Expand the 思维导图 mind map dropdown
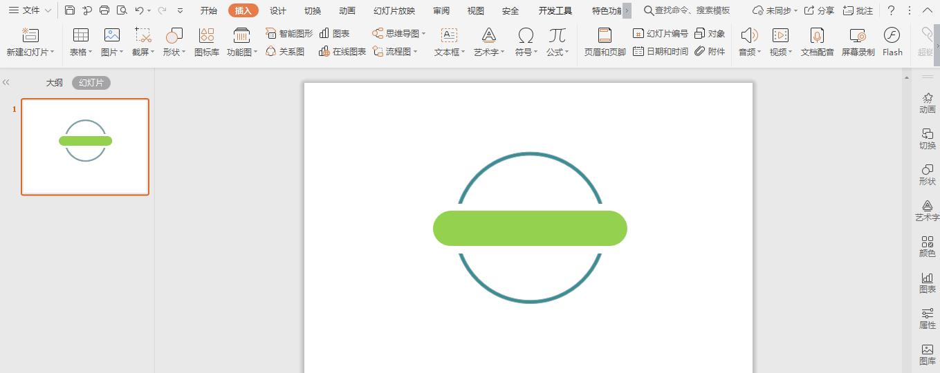 point(423,33)
